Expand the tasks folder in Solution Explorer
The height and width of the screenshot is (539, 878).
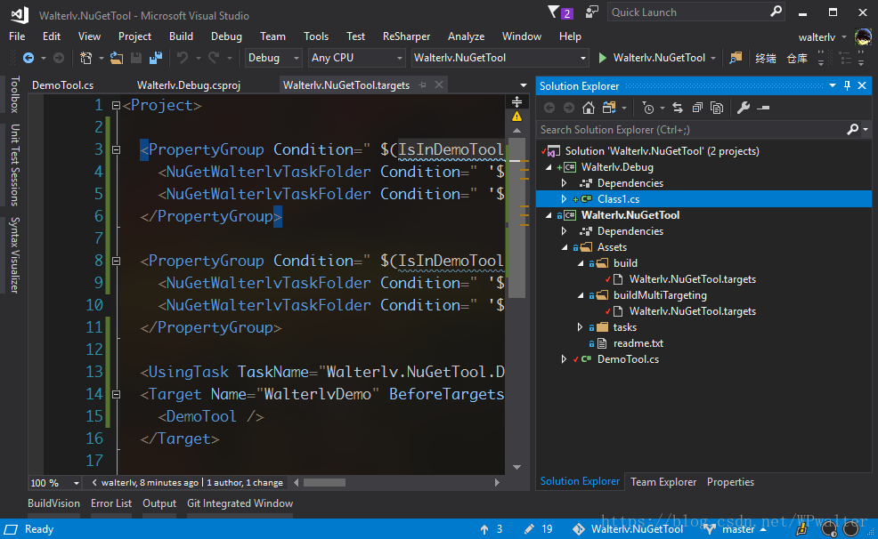[580, 327]
